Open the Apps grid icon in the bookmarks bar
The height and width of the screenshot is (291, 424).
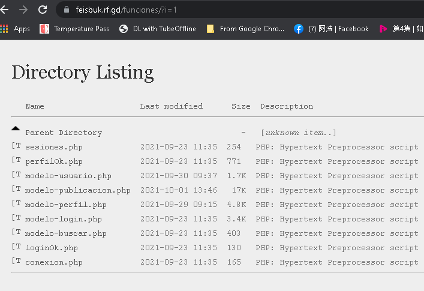pos(4,29)
